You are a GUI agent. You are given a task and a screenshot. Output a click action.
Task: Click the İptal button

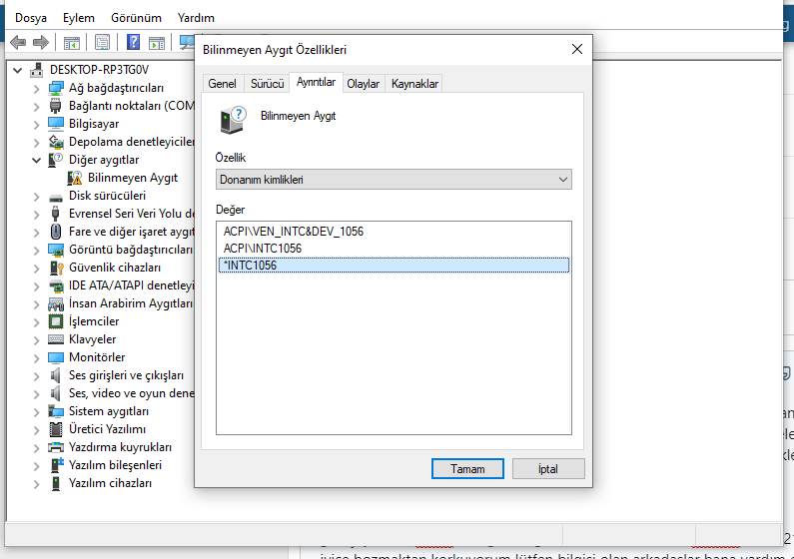pos(548,469)
